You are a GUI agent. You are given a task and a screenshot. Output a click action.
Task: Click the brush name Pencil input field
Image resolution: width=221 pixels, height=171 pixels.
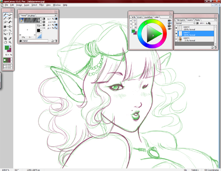point(35,41)
